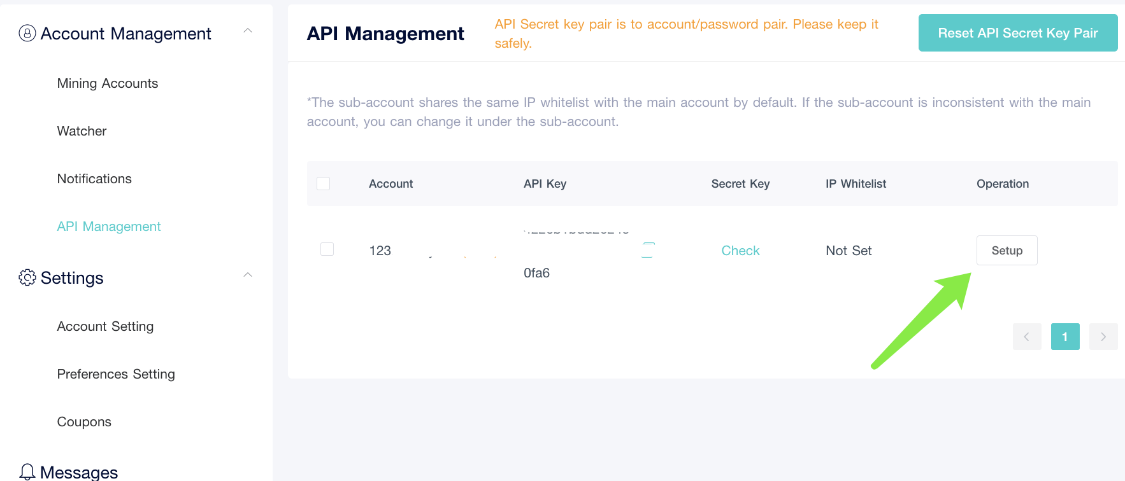Click the Account Management profile icon

tap(26, 33)
